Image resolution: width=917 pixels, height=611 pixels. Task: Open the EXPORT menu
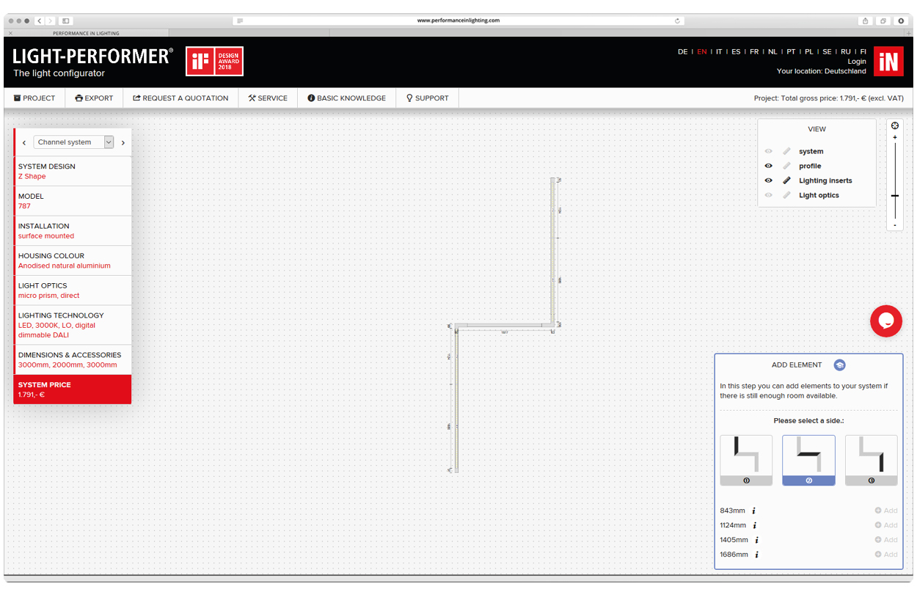coord(94,98)
